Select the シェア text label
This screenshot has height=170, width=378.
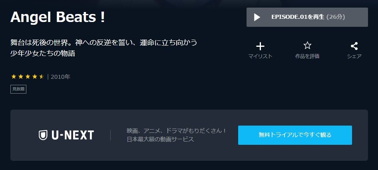point(354,56)
